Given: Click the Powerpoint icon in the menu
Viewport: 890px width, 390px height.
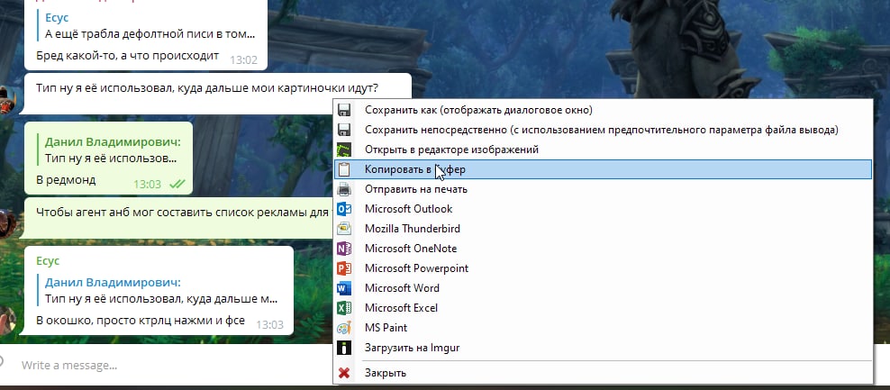Looking at the screenshot, I should coord(344,268).
